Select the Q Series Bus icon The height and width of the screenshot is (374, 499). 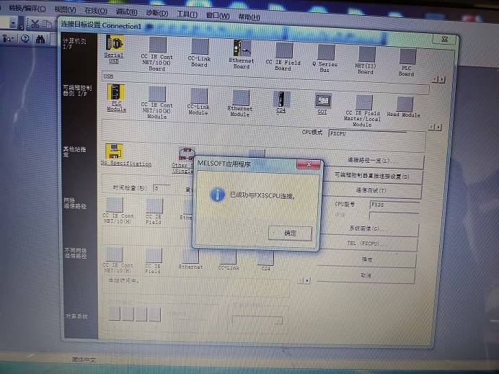click(326, 52)
